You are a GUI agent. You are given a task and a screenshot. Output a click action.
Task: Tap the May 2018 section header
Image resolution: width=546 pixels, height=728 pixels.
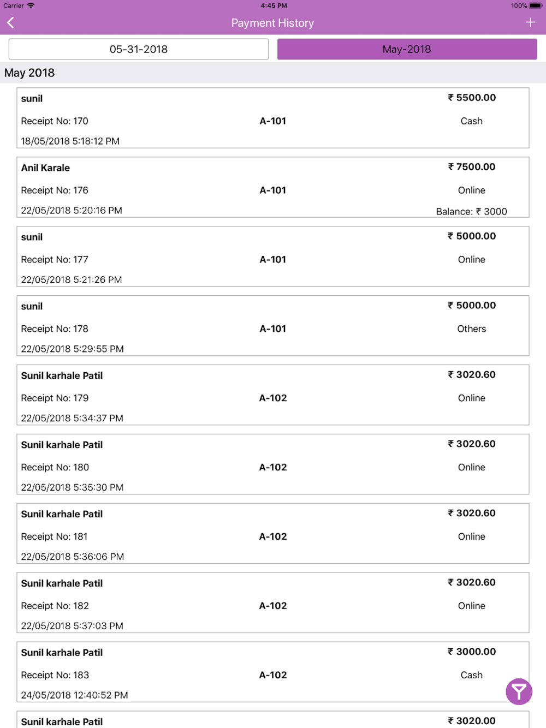point(30,73)
